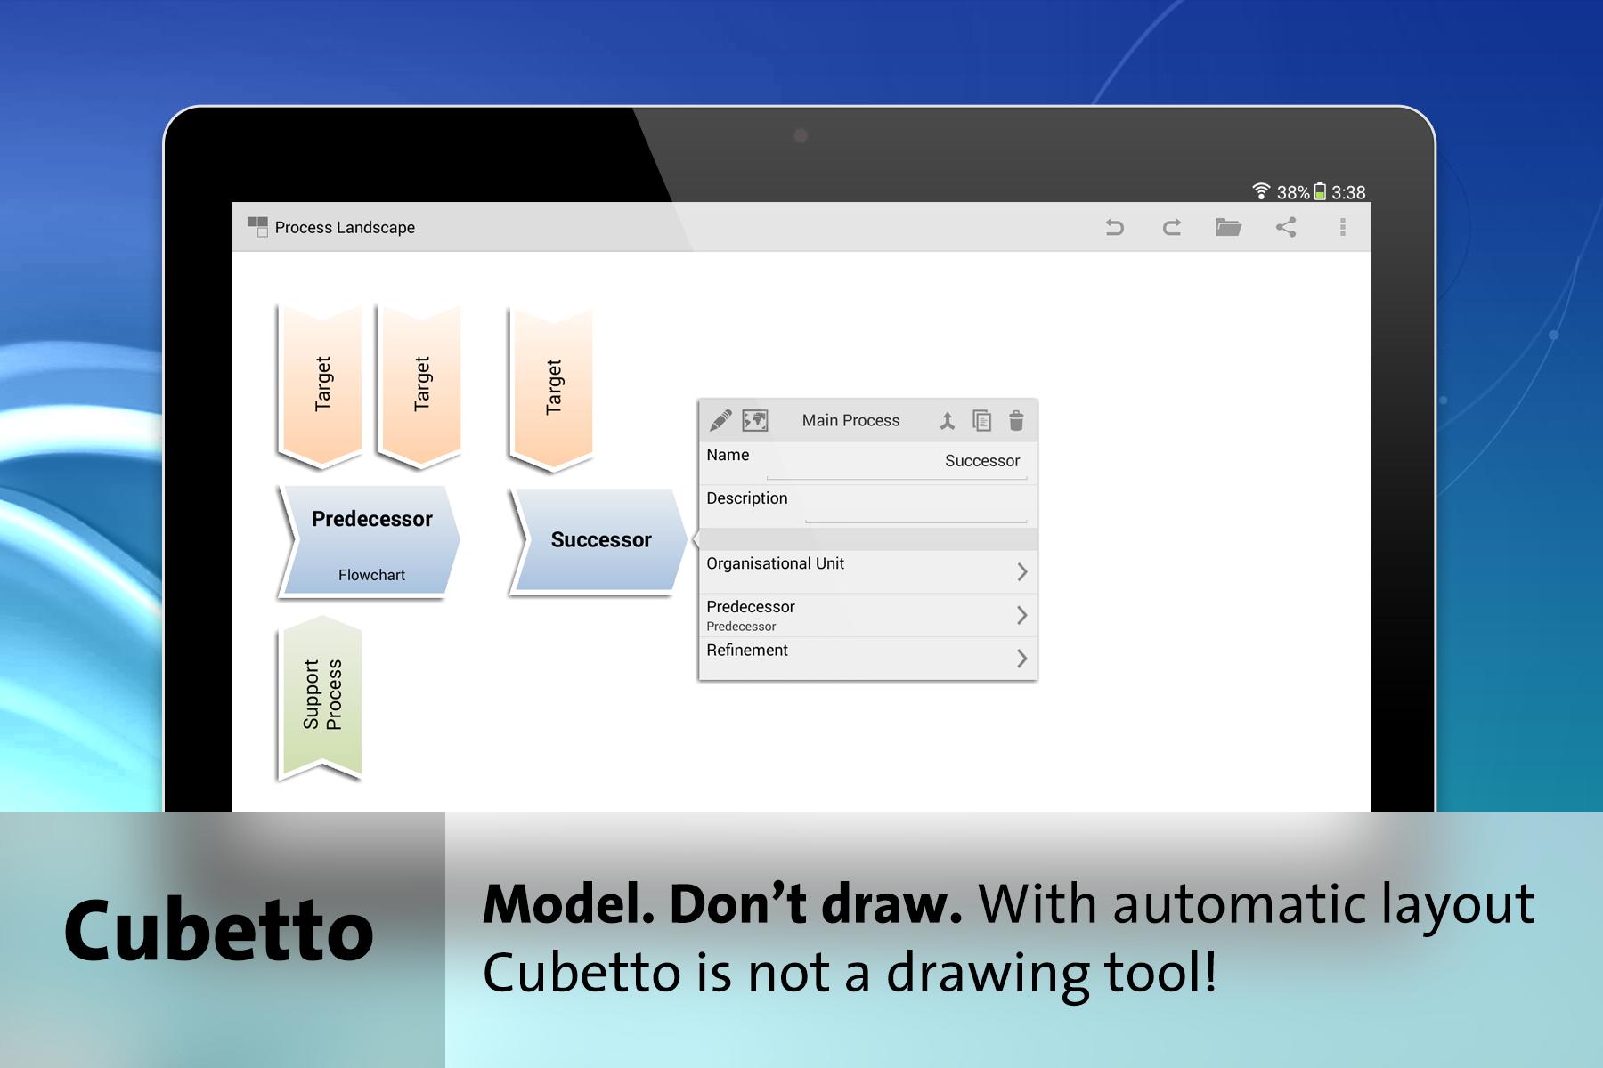Viewport: 1603px width, 1068px height.
Task: Undo the last action in toolbar
Action: 1114,228
